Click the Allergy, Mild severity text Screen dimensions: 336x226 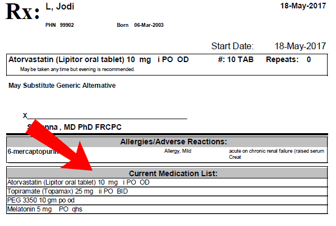[178, 151]
